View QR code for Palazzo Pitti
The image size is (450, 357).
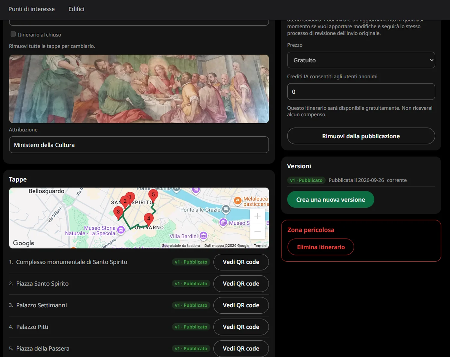click(241, 327)
